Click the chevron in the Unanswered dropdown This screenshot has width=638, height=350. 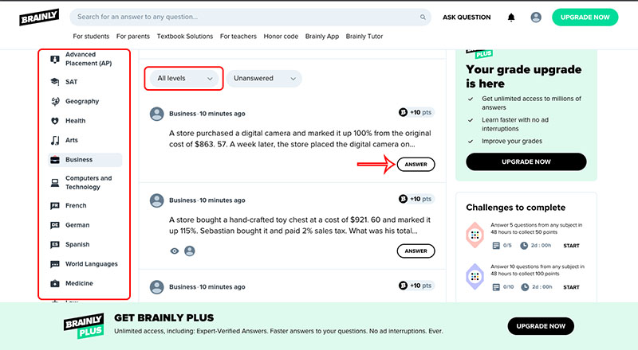[293, 79]
